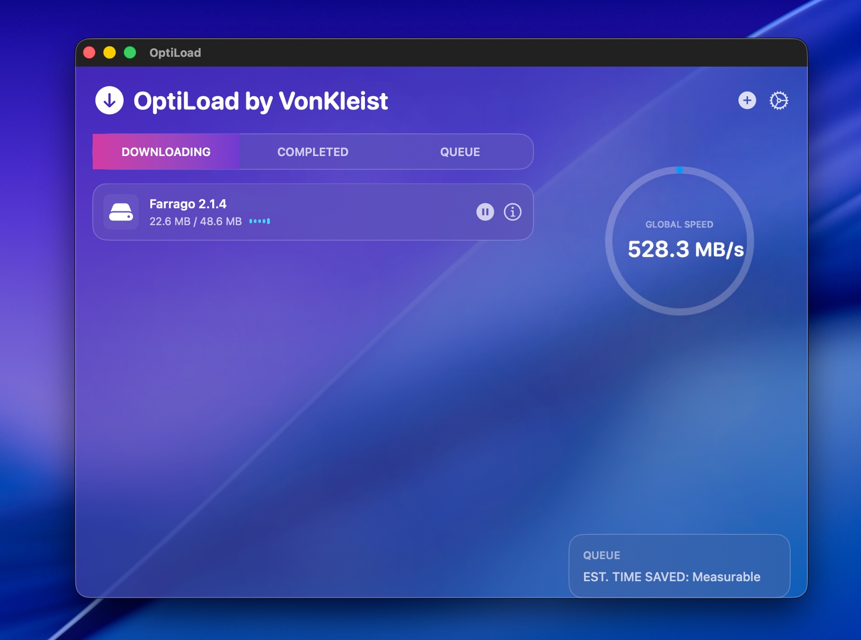Click the OptiLoad by VonKleist heading
Screen dimensions: 861x640
point(261,100)
